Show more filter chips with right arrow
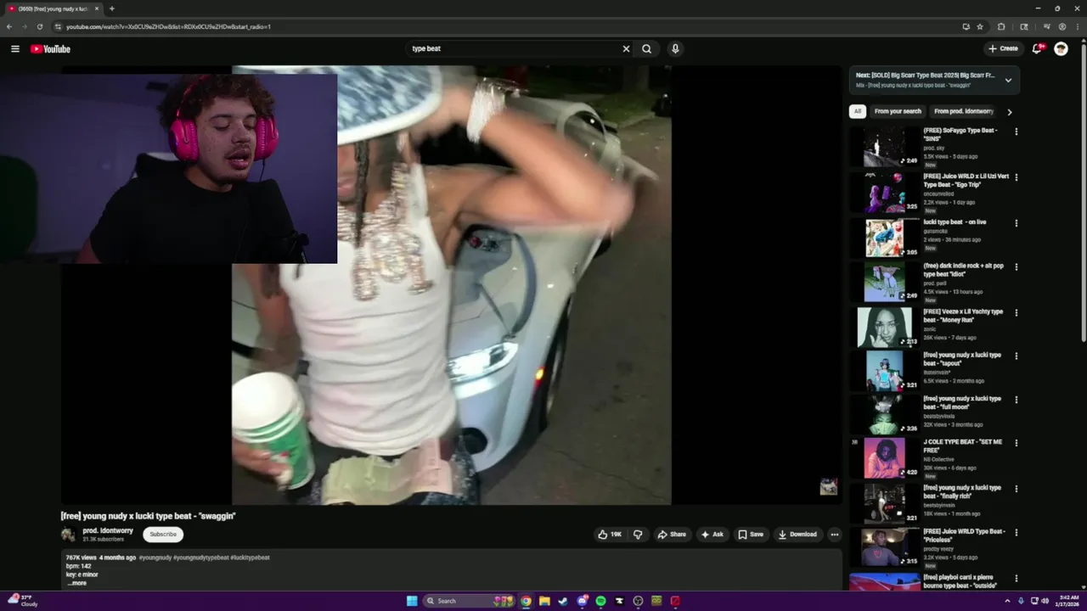Screen dimensions: 1087x611 [1009, 111]
